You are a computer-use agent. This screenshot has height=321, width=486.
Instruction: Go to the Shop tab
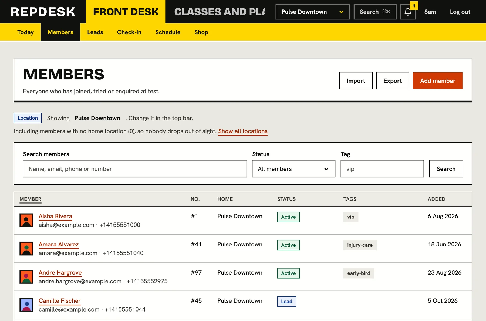tap(201, 32)
